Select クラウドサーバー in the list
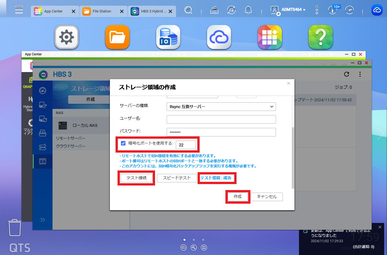 click(71, 146)
